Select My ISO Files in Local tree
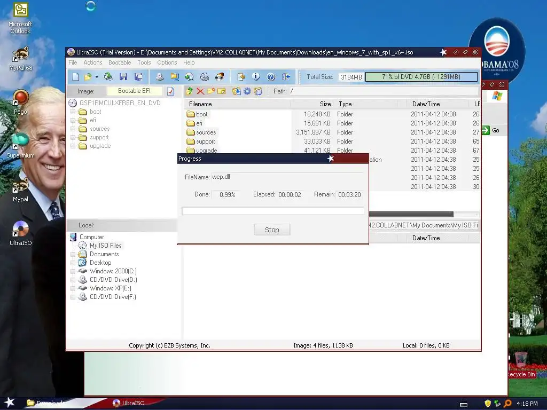This screenshot has height=410, width=547. 105,246
